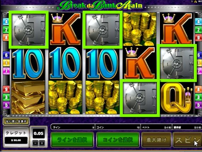This screenshot has width=202, height=152.
Task: Select payline 4 marker on left side
Action: click(x=6, y=22)
